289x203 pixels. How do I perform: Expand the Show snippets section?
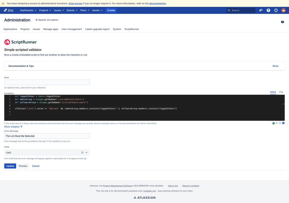tap(12, 126)
